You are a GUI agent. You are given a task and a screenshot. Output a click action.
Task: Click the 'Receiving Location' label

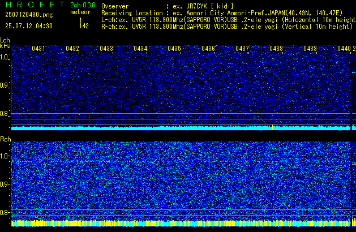pyautogui.click(x=132, y=13)
